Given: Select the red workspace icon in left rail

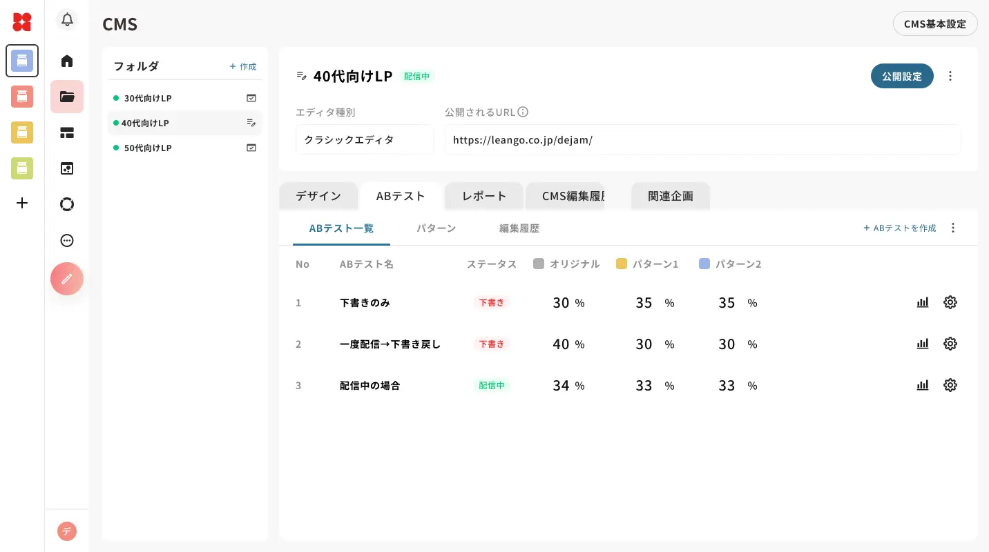Looking at the screenshot, I should click(22, 97).
